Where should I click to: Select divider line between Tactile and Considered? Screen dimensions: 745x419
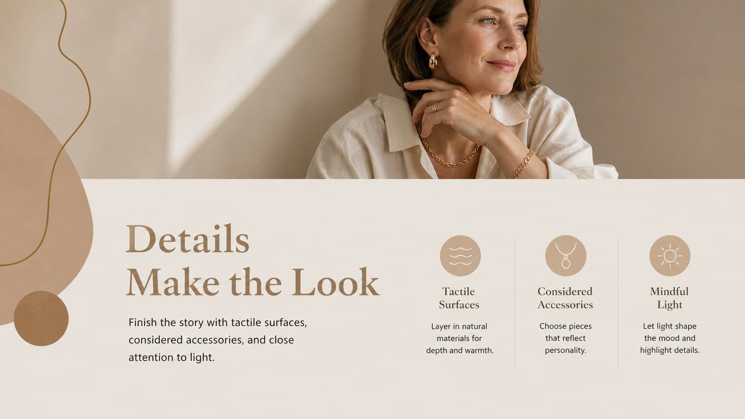tap(515, 304)
